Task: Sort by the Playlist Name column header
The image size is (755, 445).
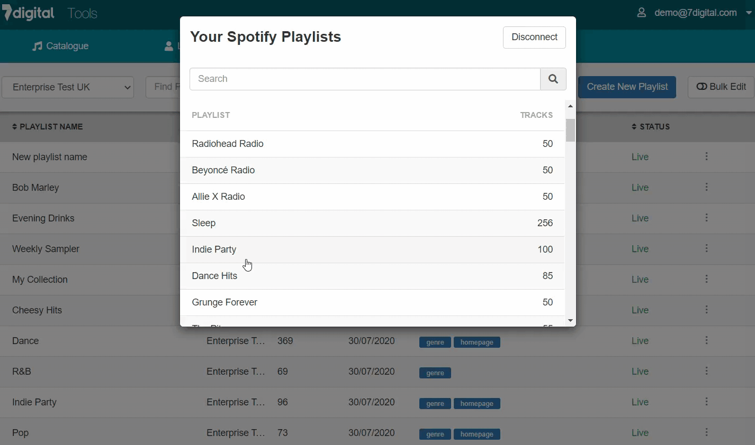Action: [x=48, y=127]
